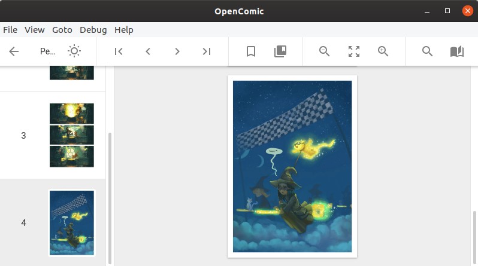Click the sidebar thumbnail scrollbar
Viewport: 478px width, 266px height.
110,198
